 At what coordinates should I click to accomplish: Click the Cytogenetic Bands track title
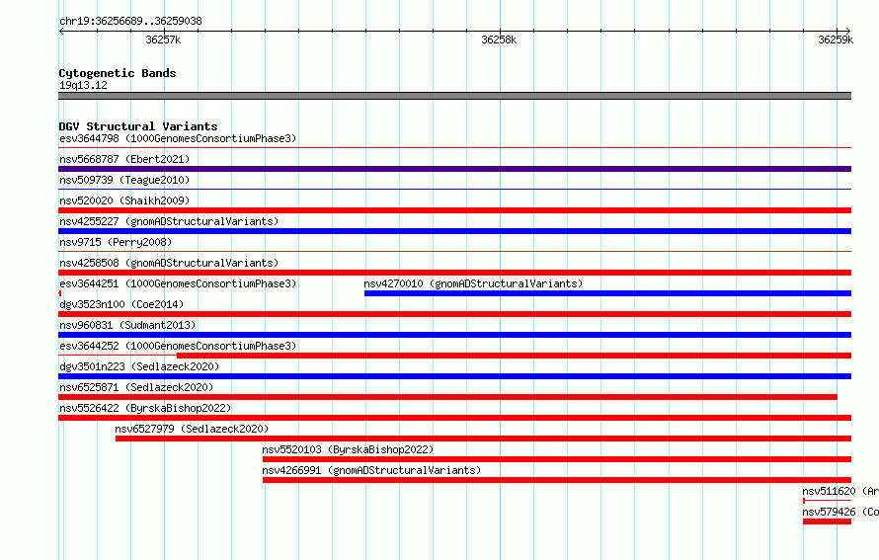pos(118,73)
